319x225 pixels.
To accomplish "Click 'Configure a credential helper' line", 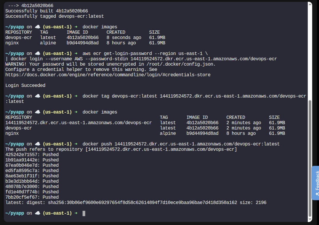I will click(81, 69).
